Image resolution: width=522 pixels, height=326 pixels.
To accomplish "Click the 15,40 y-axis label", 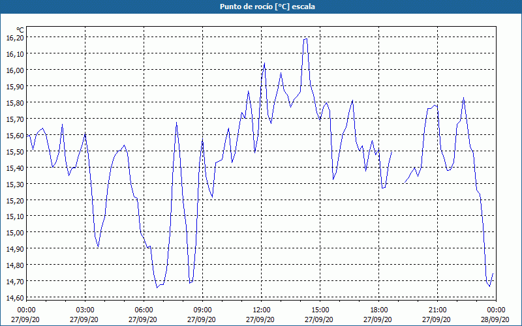I will coord(15,168).
